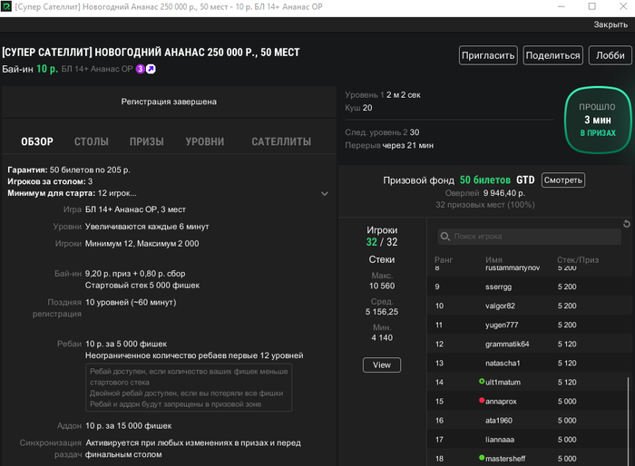The image size is (635, 466).
Task: Select the САТЕЛЛИТЫ tab
Action: pos(281,141)
